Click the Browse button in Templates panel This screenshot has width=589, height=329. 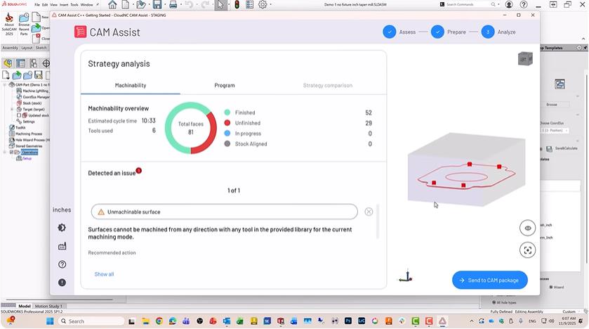tap(552, 105)
